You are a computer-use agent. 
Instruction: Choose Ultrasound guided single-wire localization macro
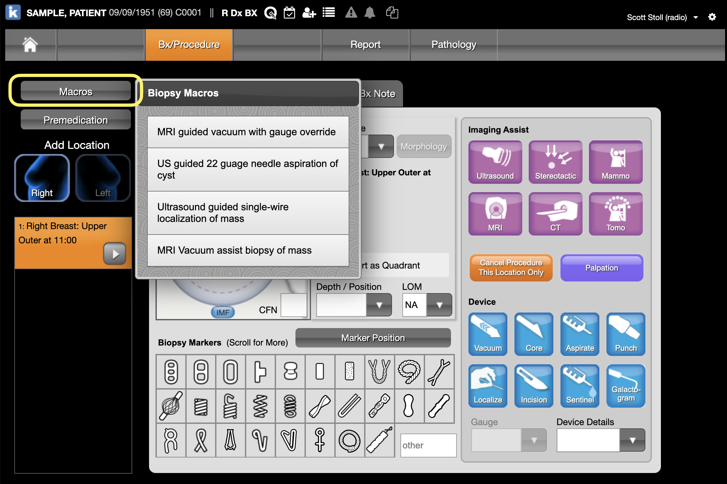click(248, 213)
